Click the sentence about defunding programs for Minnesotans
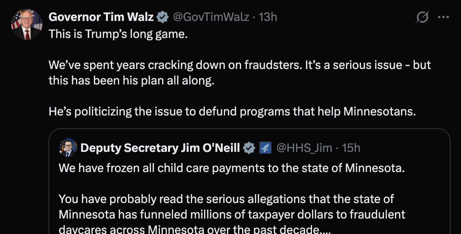This screenshot has height=234, width=461. click(x=232, y=112)
